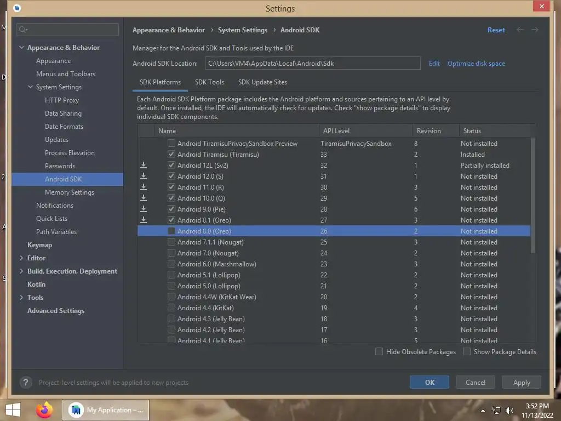Open Memory Settings page
Viewport: 561px width, 421px height.
click(70, 192)
